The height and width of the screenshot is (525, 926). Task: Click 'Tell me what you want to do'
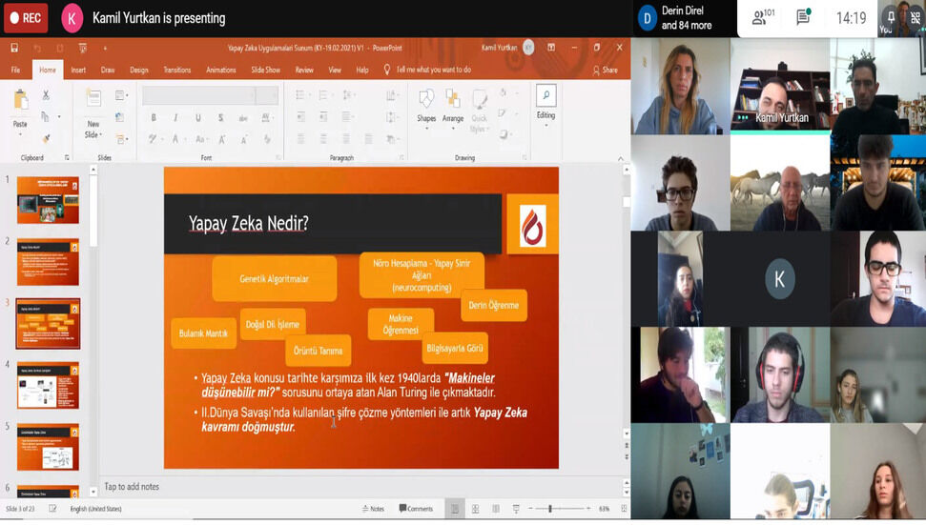click(x=433, y=70)
